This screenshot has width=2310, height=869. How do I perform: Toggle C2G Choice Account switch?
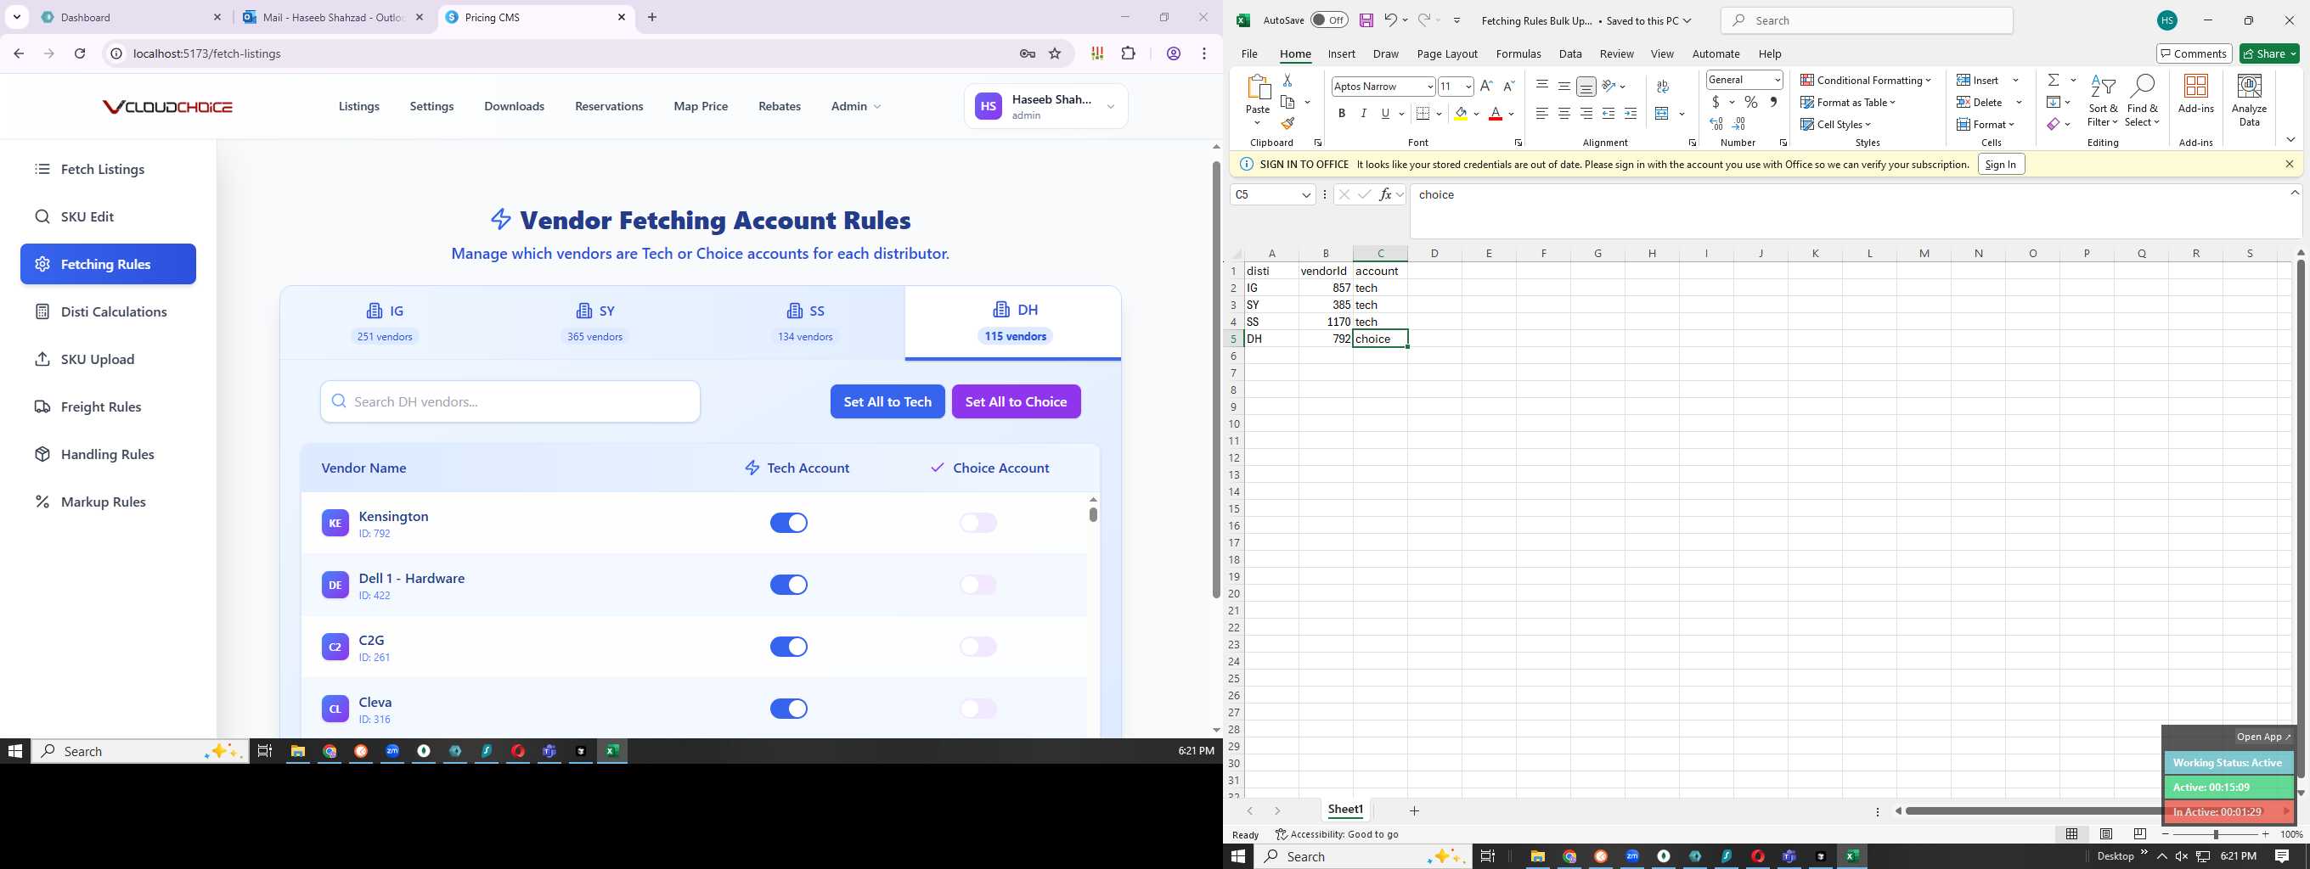(978, 647)
